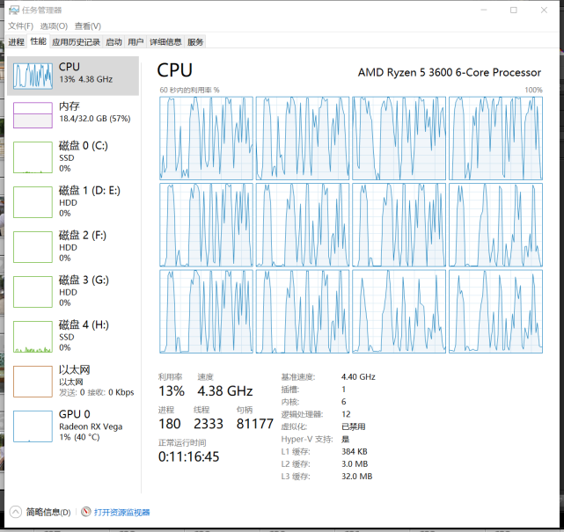Open the 应用历史记录 tab
Screen dimensions: 564x532
[76, 42]
